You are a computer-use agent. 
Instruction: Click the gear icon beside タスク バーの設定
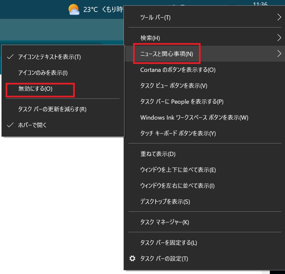pos(132,258)
